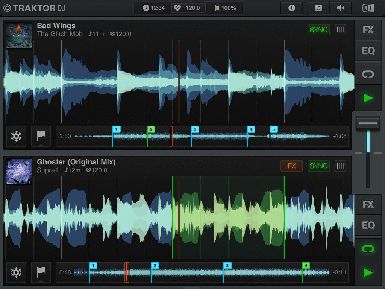385x289 pixels.
Task: Expand loop panel on Bad Wings deck
Action: coord(368,74)
